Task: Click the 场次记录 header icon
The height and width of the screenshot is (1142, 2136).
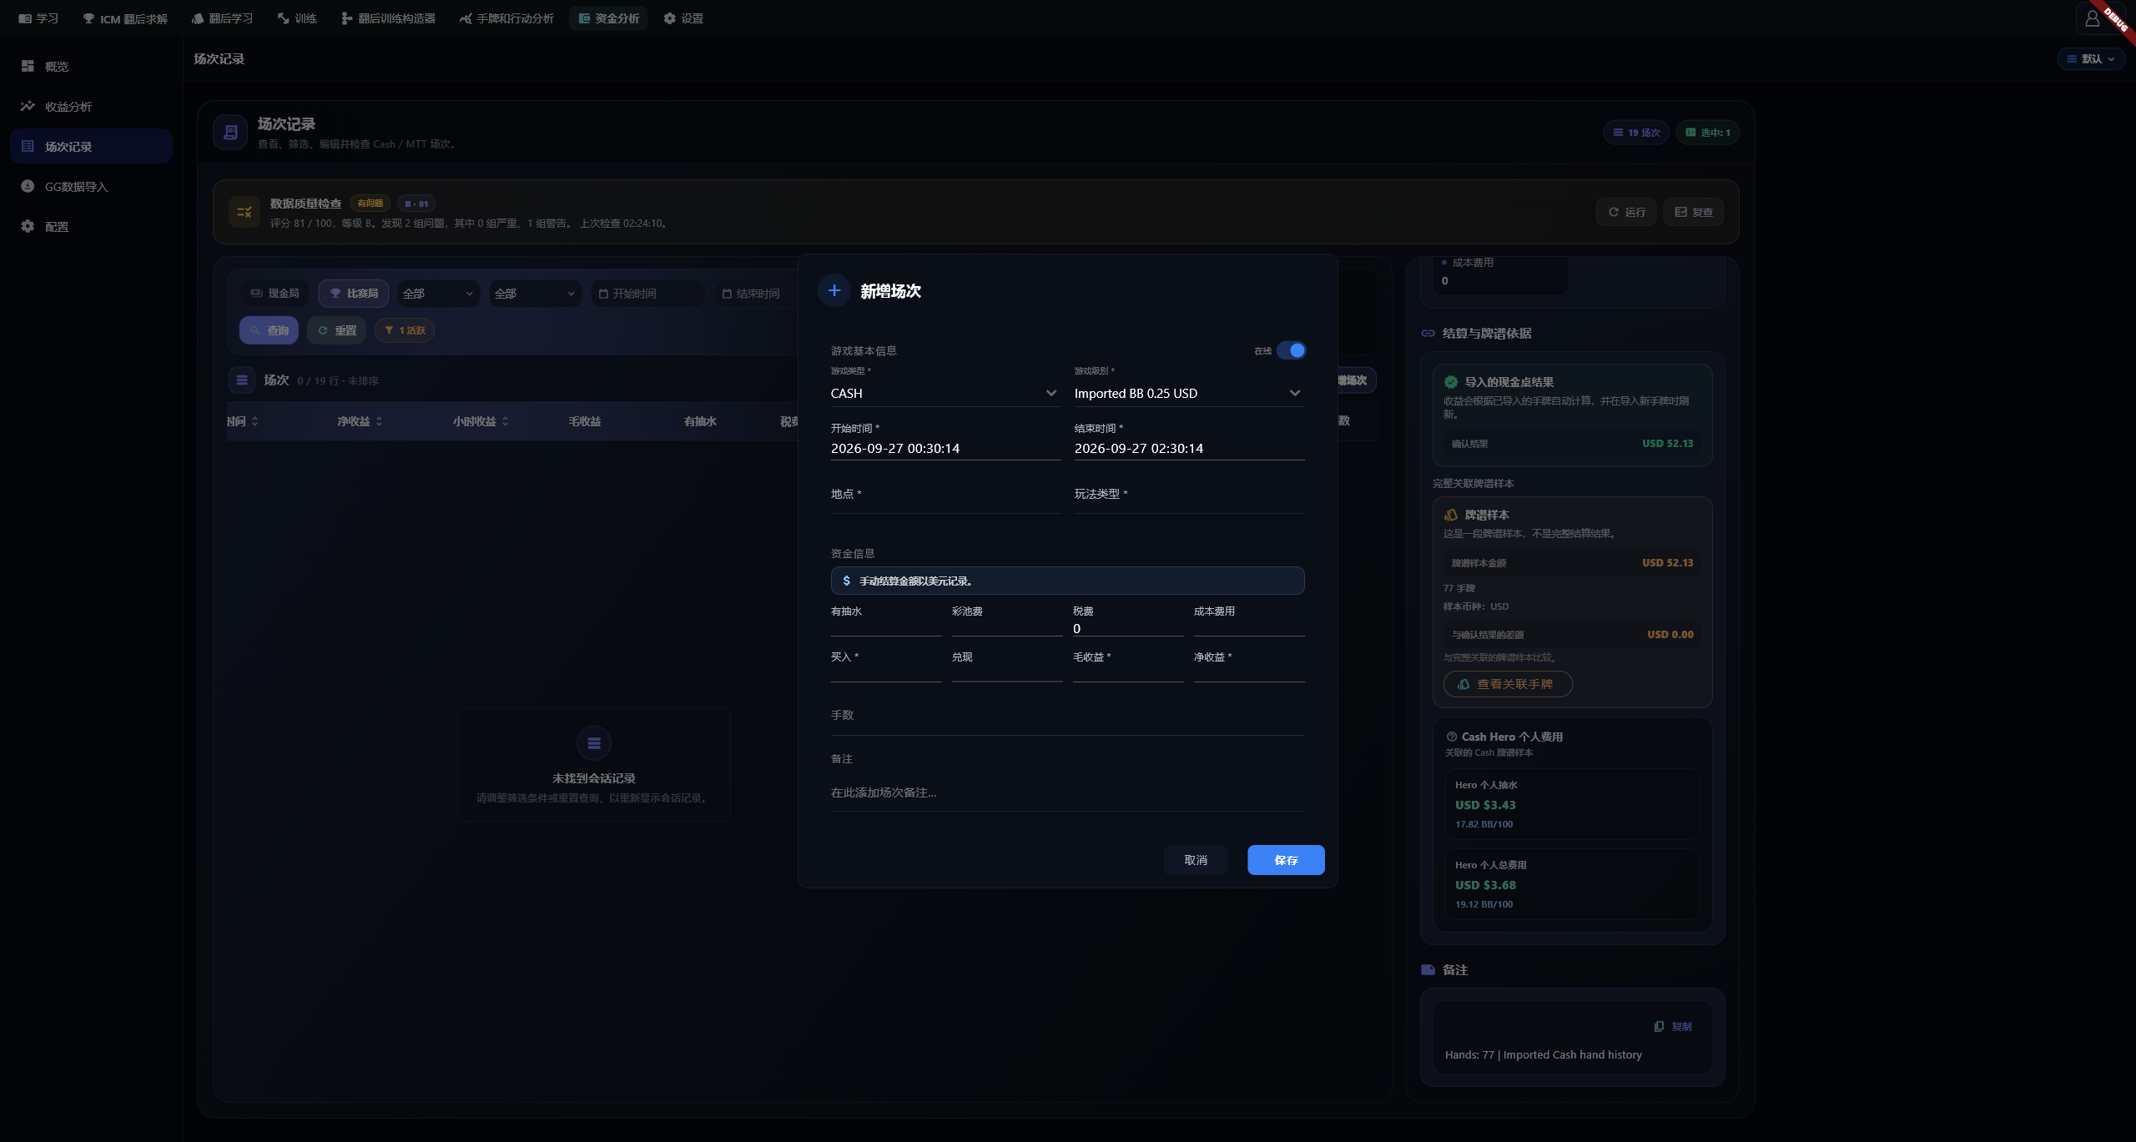Action: point(230,133)
